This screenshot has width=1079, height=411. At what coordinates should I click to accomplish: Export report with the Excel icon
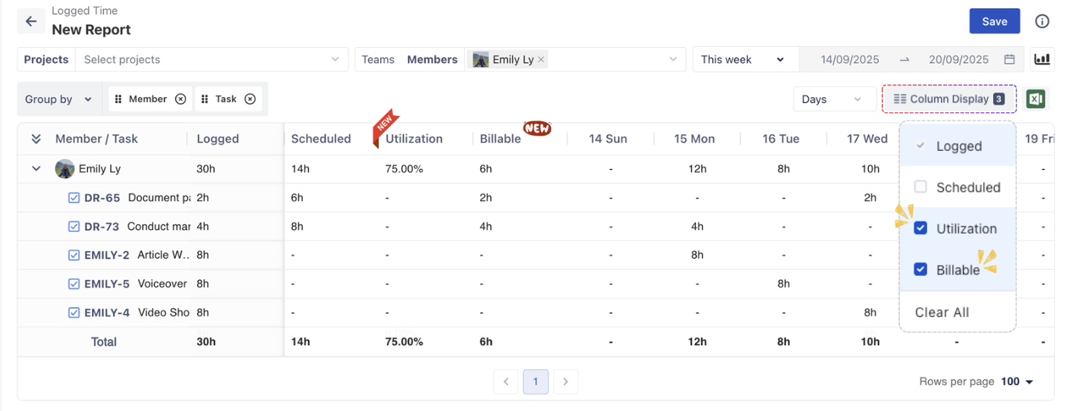click(1036, 99)
